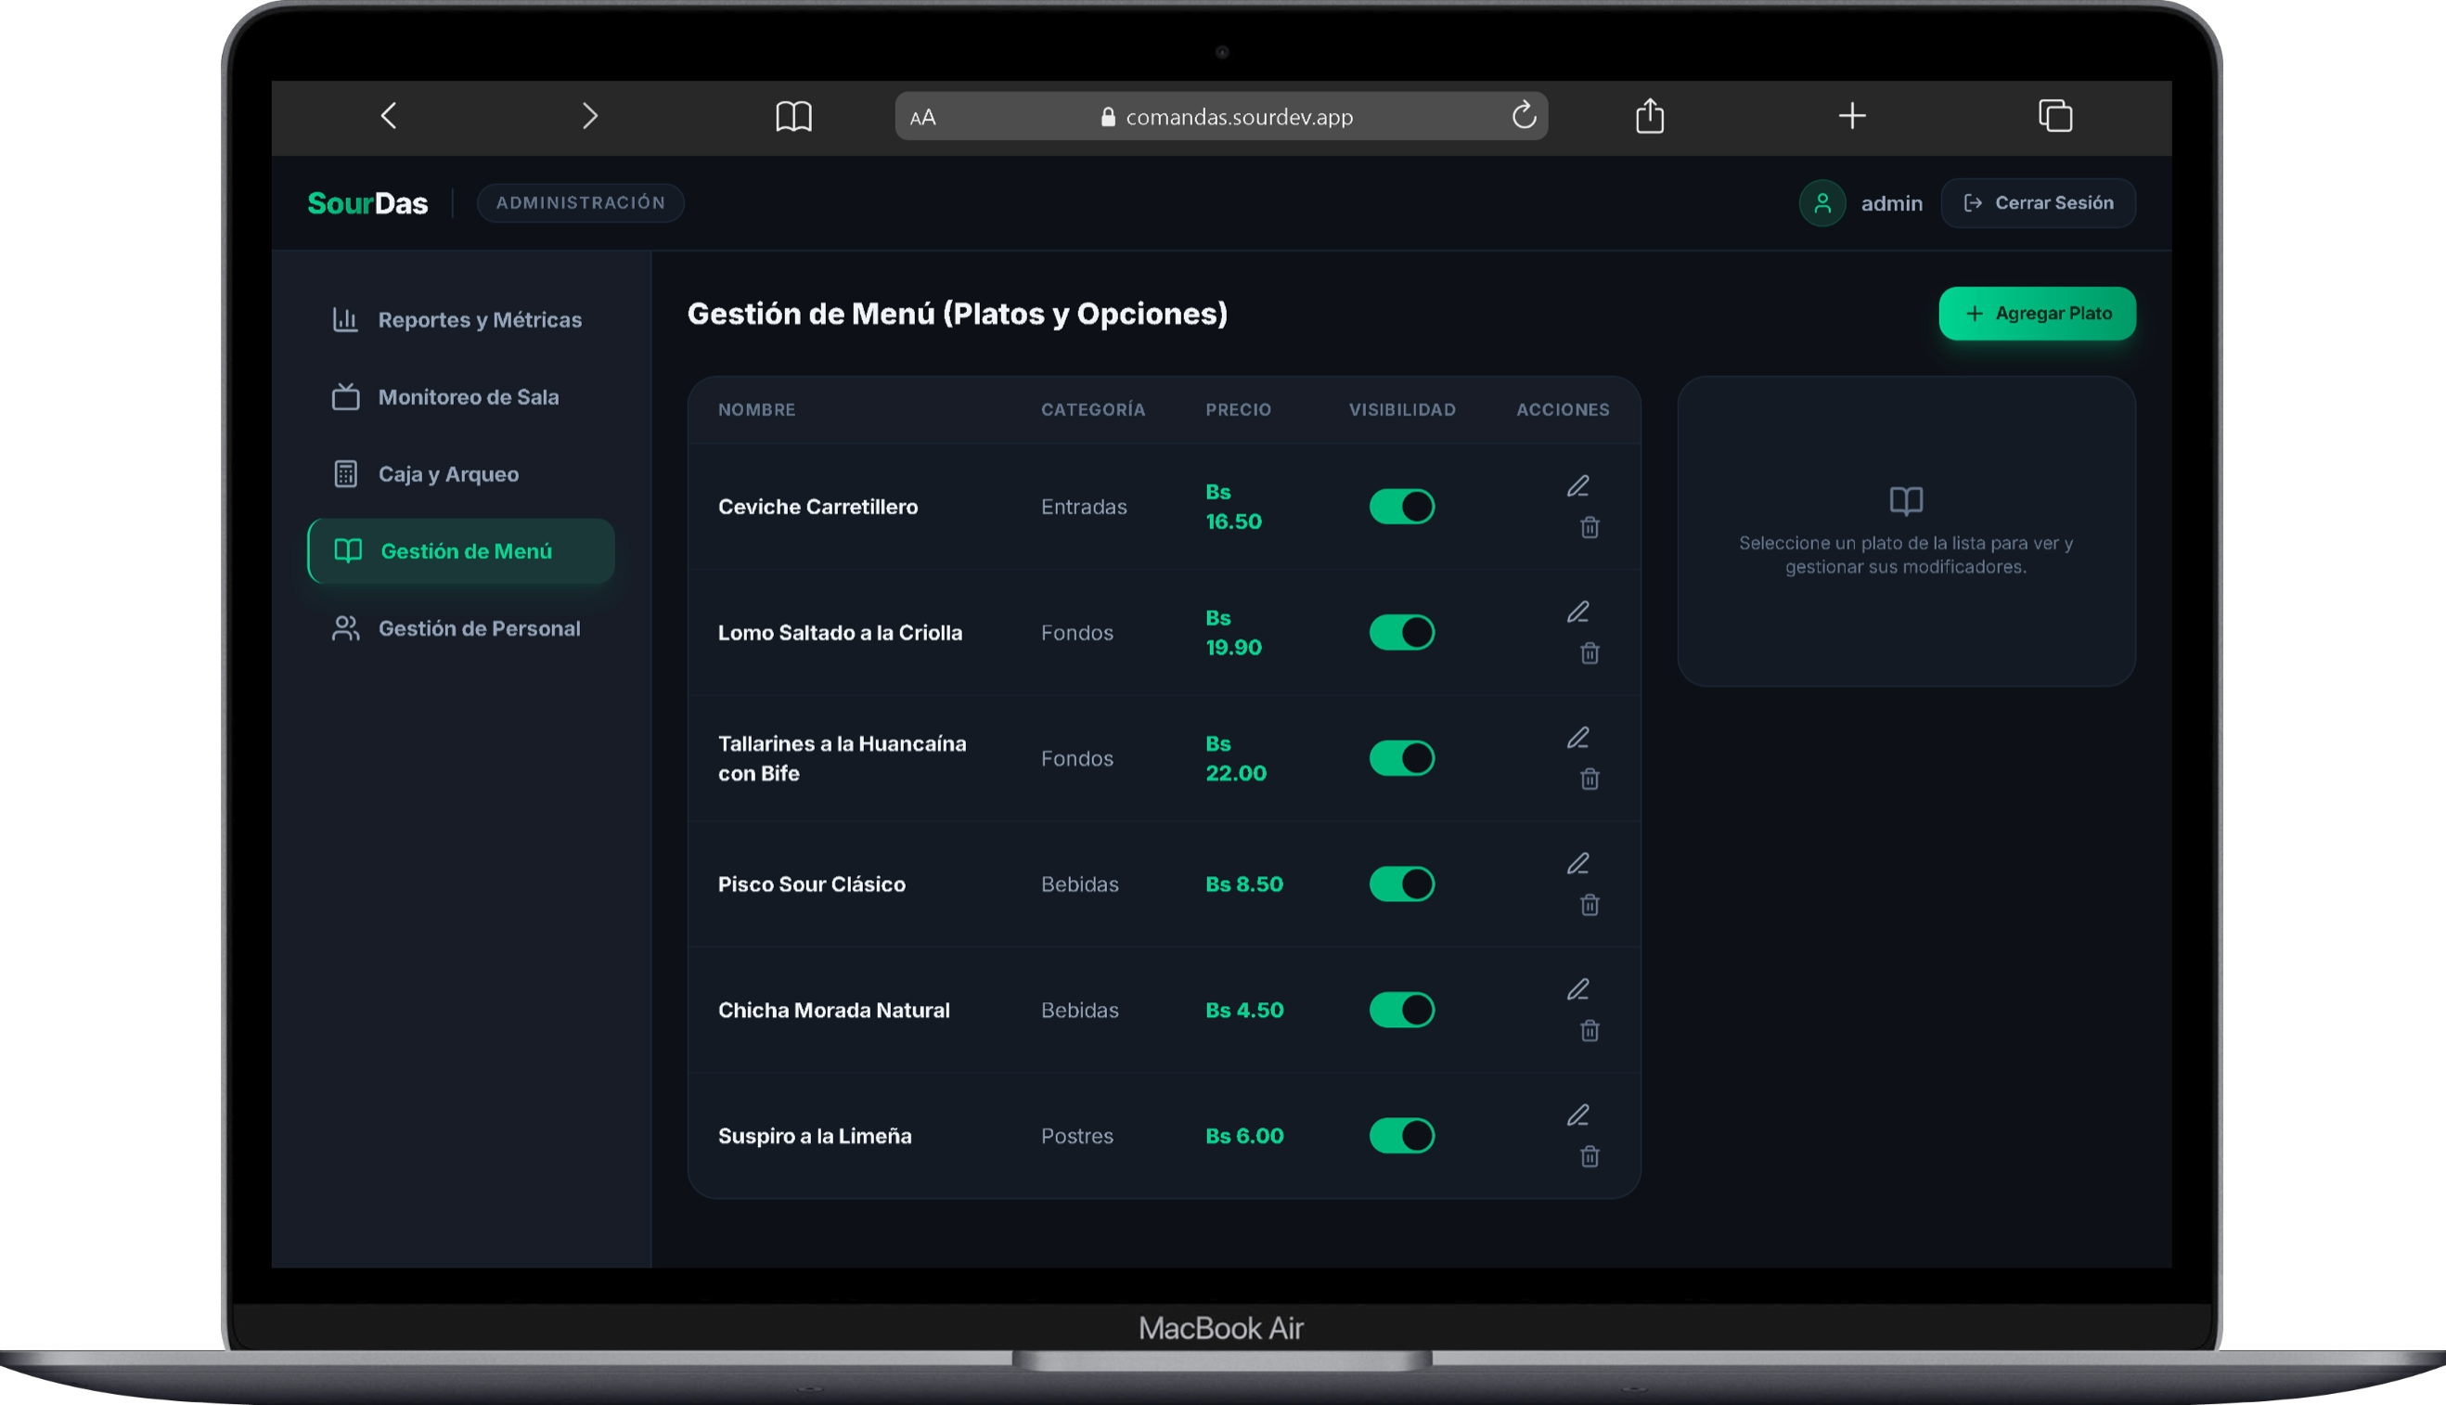Click the Agregar Plato button
Image resolution: width=2446 pixels, height=1405 pixels.
(x=2036, y=314)
